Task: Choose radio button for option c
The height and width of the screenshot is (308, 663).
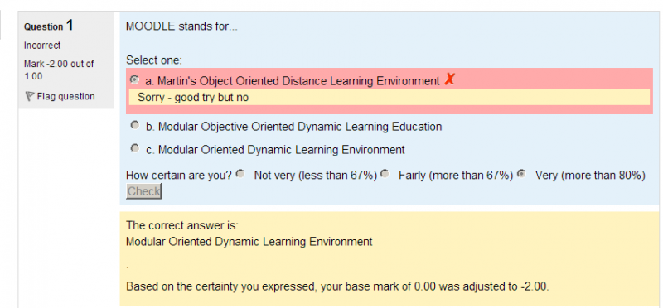Action: (134, 148)
